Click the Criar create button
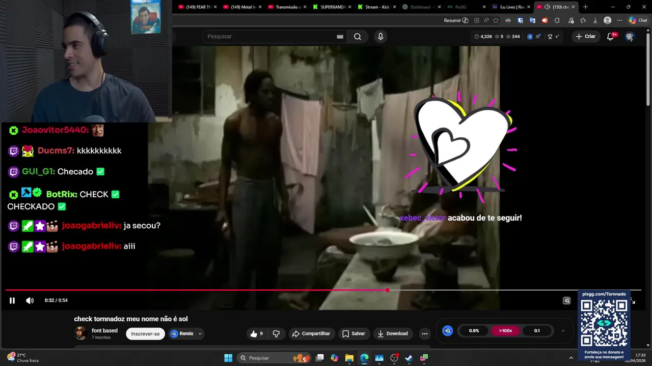Viewport: 652px width, 366px height. tap(585, 37)
